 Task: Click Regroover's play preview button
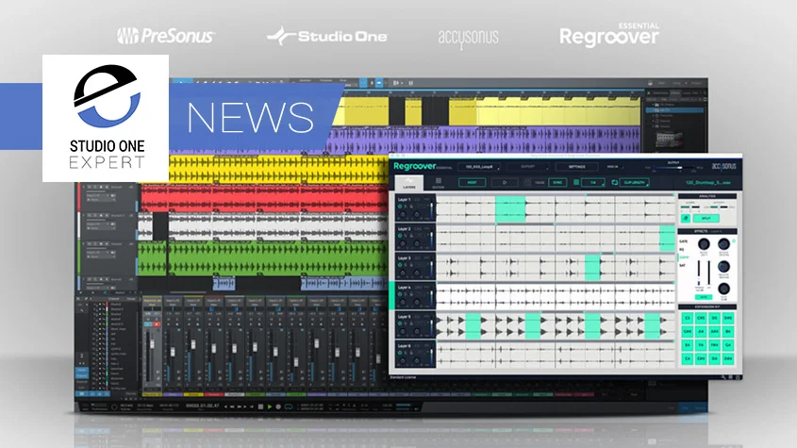504,182
